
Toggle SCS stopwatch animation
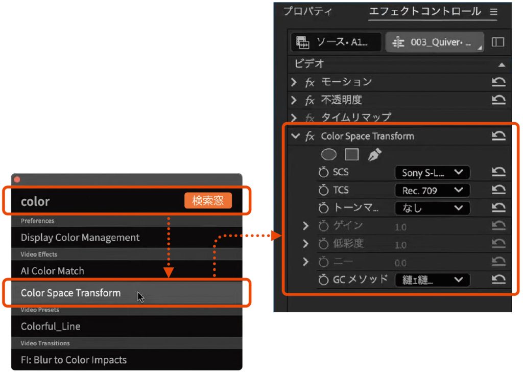pos(323,173)
